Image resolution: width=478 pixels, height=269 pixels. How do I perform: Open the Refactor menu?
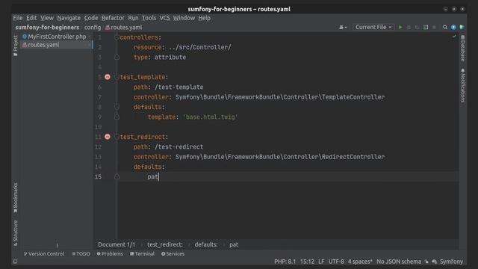click(113, 18)
